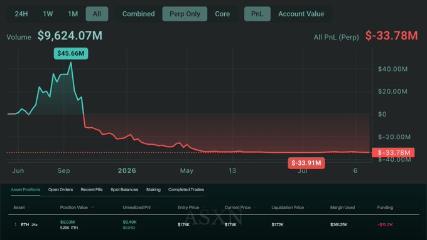The image size is (427, 240).
Task: Sort table by Unrealized Pnl header
Action: (136, 207)
